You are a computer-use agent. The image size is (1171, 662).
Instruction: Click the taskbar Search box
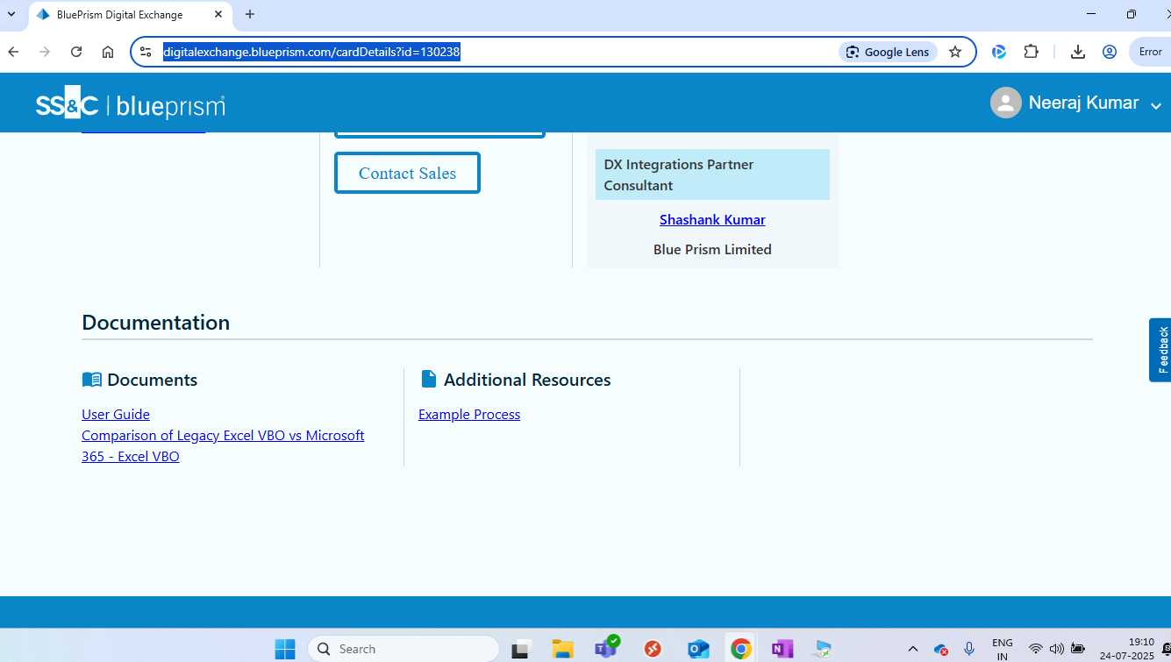[x=403, y=649]
